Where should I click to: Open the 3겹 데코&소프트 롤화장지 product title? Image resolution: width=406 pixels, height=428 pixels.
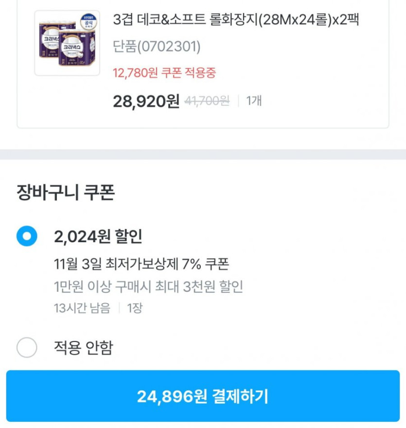click(x=236, y=20)
